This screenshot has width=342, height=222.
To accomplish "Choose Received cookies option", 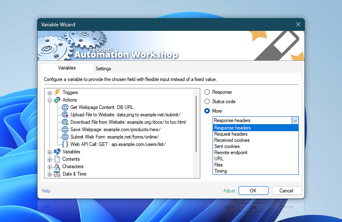I will [255, 140].
